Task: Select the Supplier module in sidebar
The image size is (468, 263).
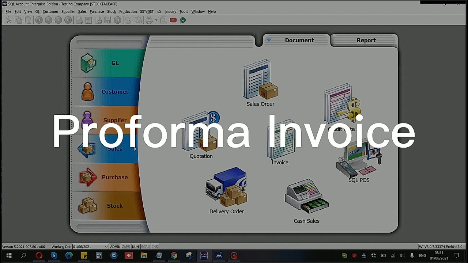Action: 106,120
